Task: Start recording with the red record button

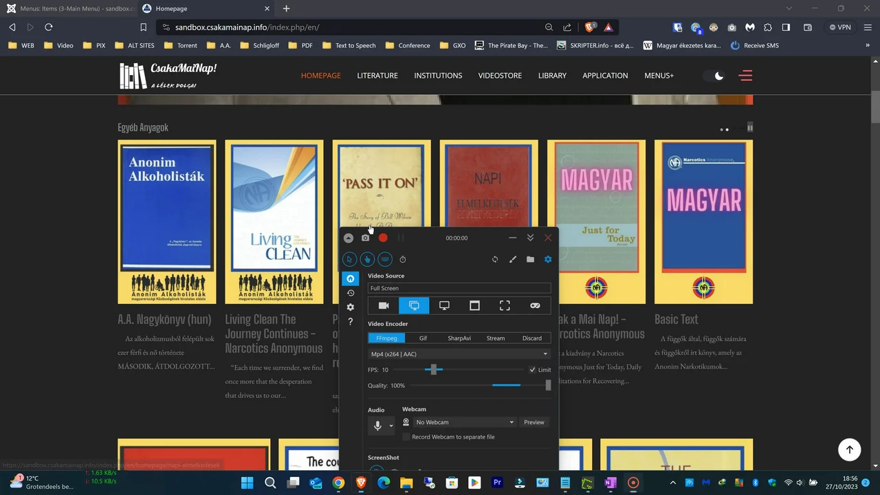Action: (x=383, y=238)
